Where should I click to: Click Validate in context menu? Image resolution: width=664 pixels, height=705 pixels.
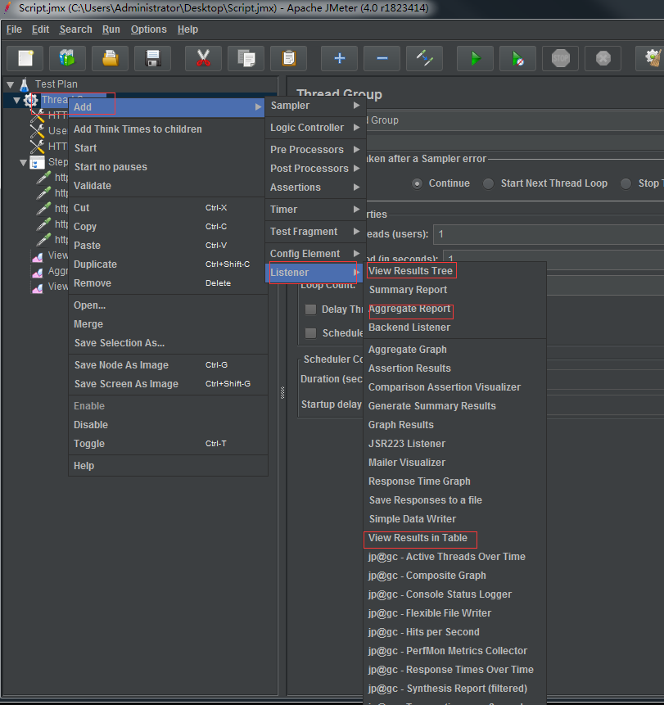[168, 186]
